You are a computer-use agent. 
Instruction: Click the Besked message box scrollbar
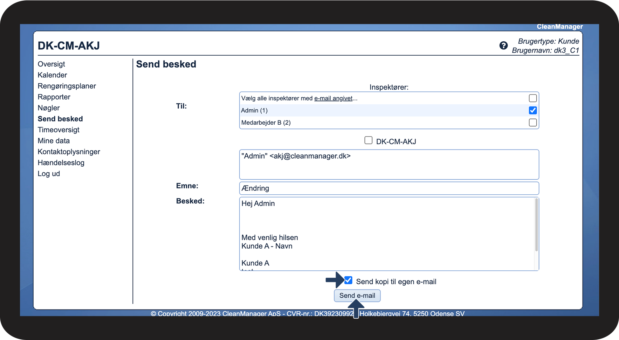536,225
